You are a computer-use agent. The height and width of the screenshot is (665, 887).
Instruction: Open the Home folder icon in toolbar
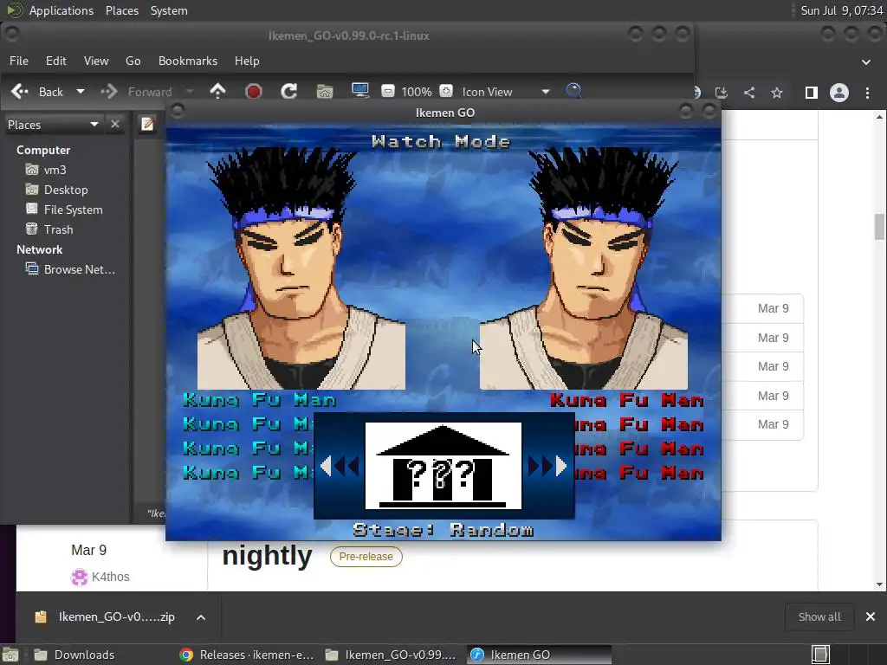[x=325, y=91]
